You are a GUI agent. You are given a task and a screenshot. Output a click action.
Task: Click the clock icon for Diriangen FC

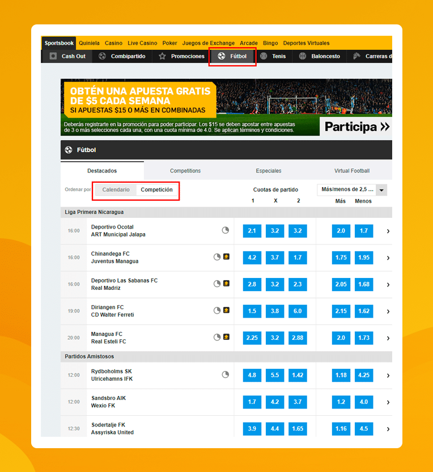[217, 311]
